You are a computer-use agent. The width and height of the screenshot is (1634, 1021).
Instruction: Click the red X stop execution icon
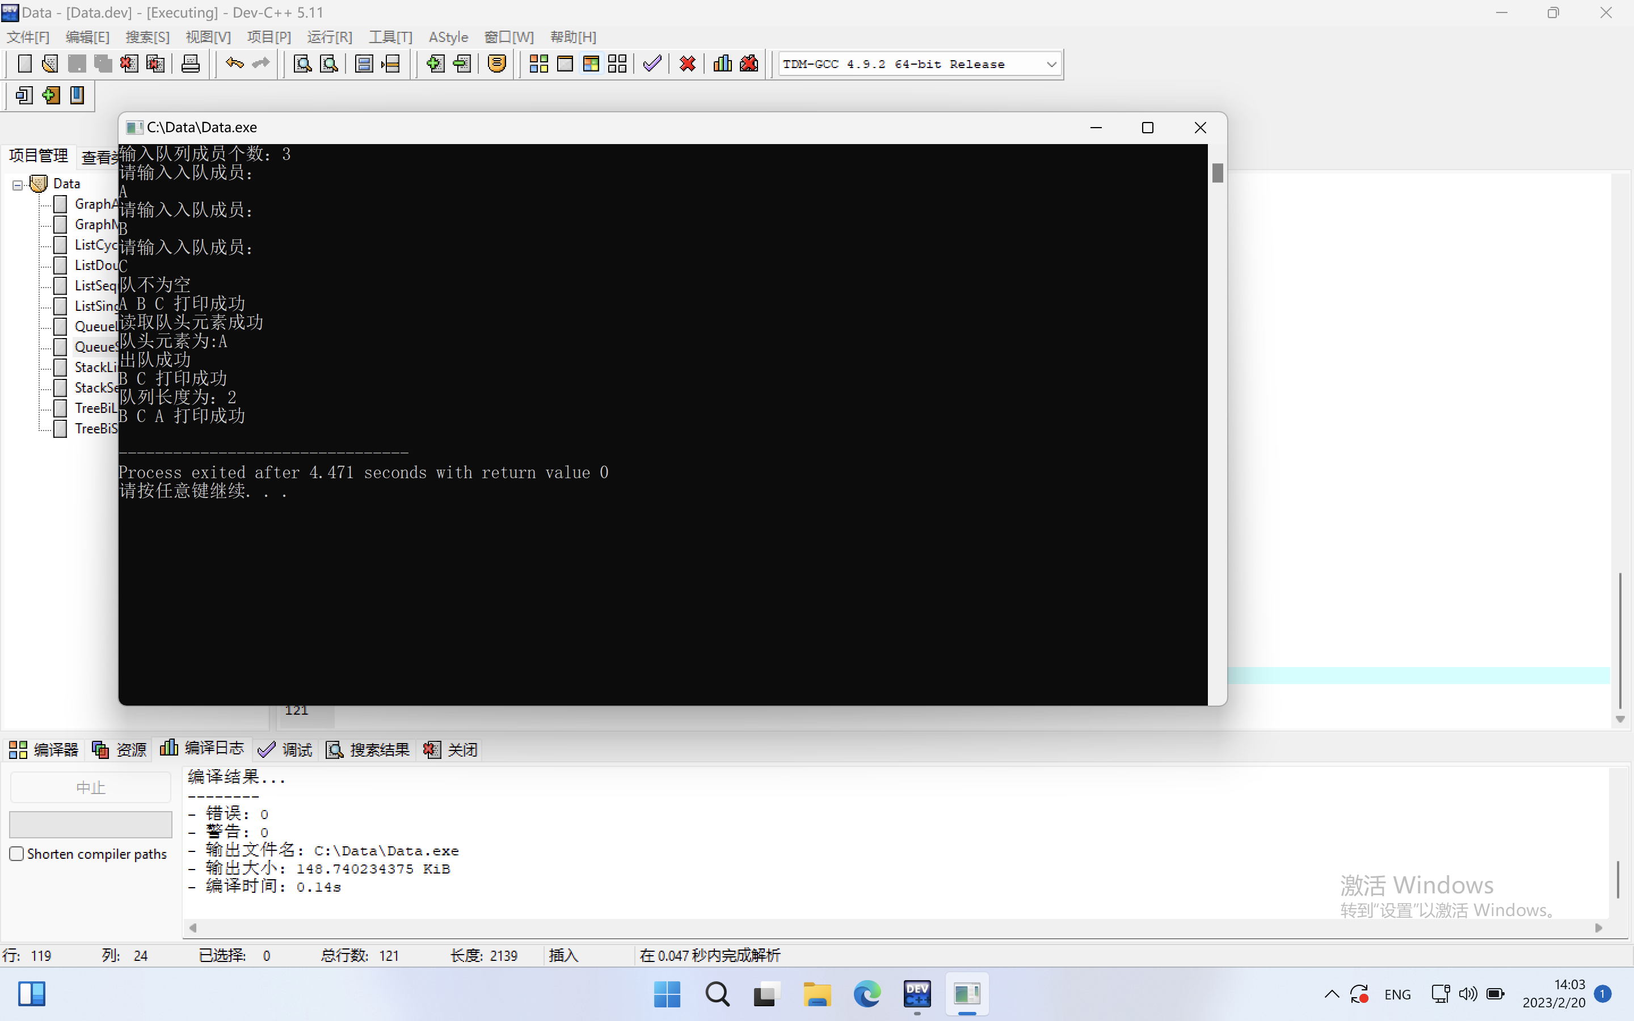pos(688,64)
